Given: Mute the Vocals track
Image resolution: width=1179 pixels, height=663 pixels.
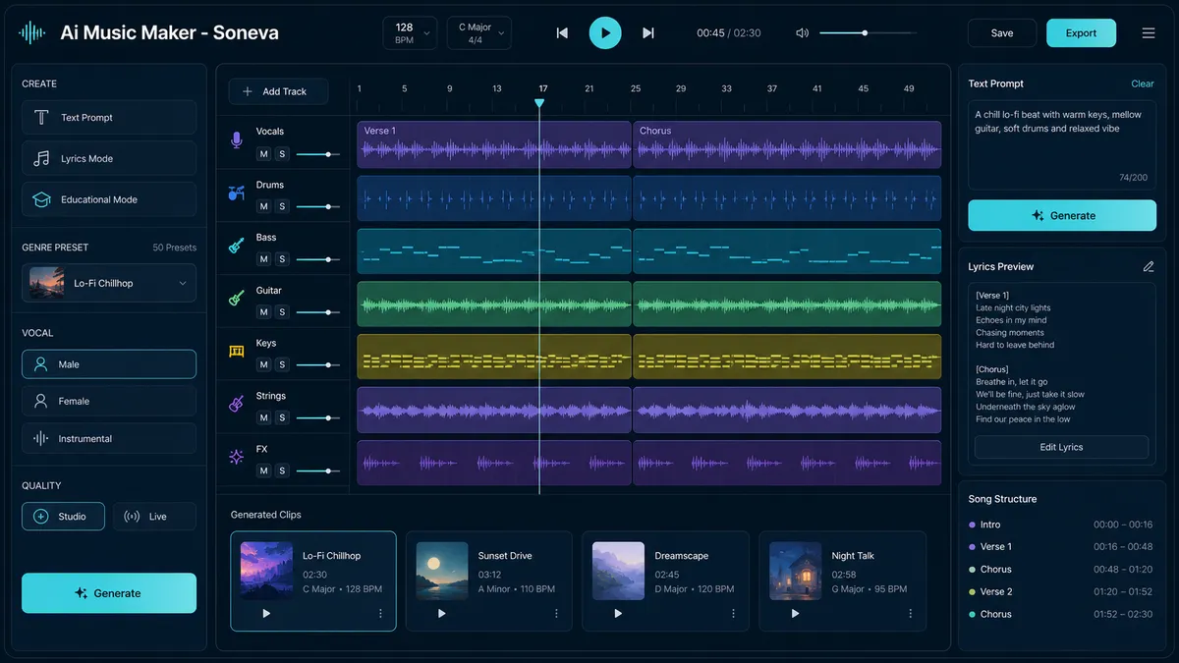Looking at the screenshot, I should 263,153.
